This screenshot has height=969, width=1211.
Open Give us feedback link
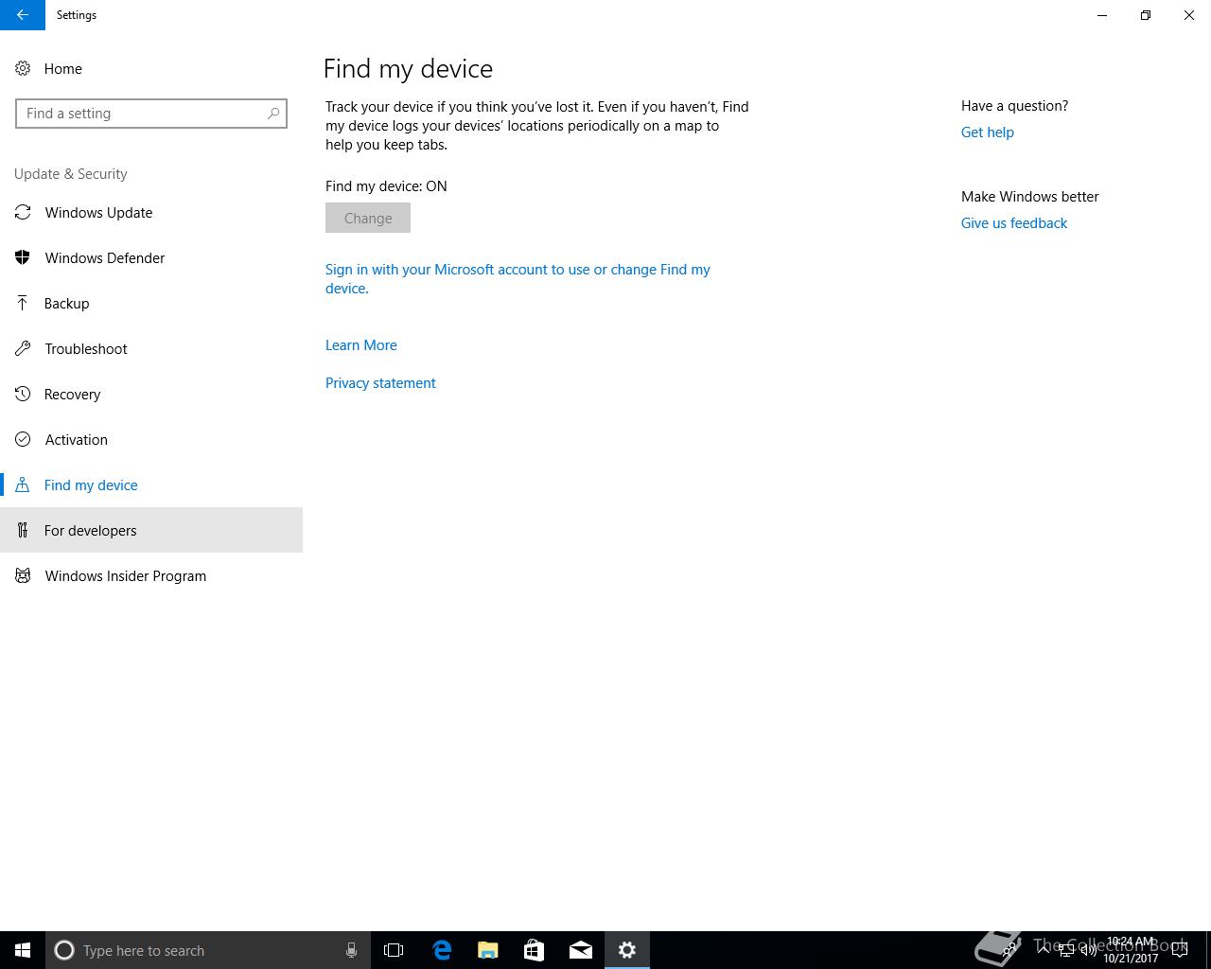point(1014,223)
